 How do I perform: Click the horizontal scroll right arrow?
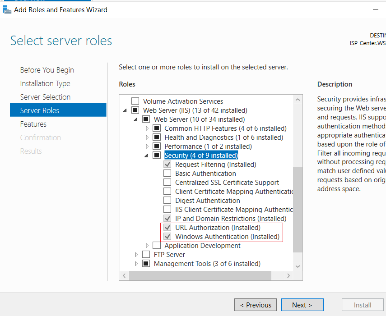click(288, 276)
